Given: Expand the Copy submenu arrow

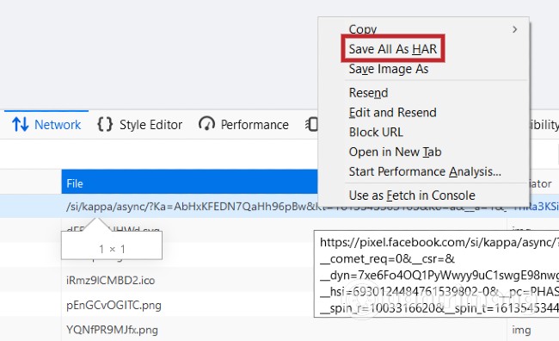Looking at the screenshot, I should coord(514,29).
